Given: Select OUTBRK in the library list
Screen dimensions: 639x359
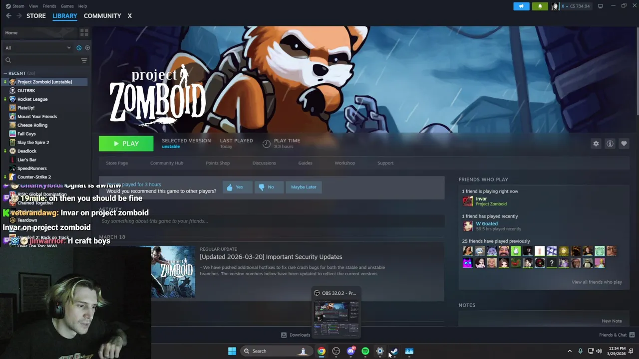Looking at the screenshot, I should click(26, 91).
